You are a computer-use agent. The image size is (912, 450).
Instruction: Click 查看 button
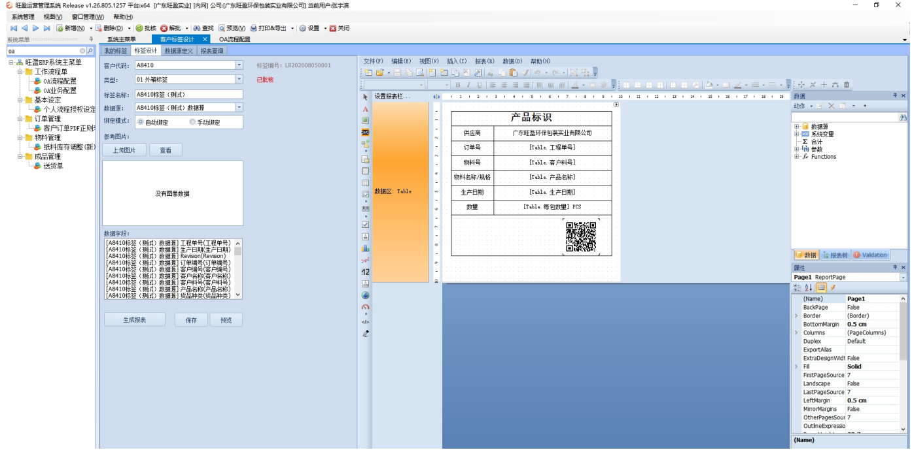(166, 150)
